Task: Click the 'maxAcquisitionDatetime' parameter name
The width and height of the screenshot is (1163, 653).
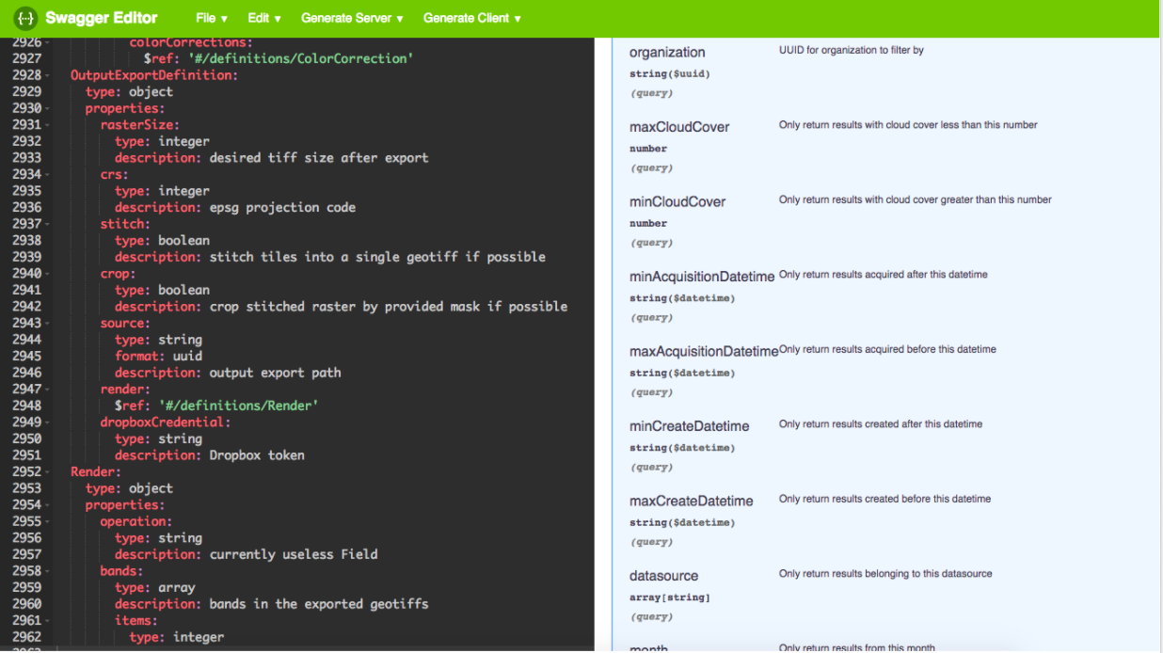Action: [x=704, y=352]
